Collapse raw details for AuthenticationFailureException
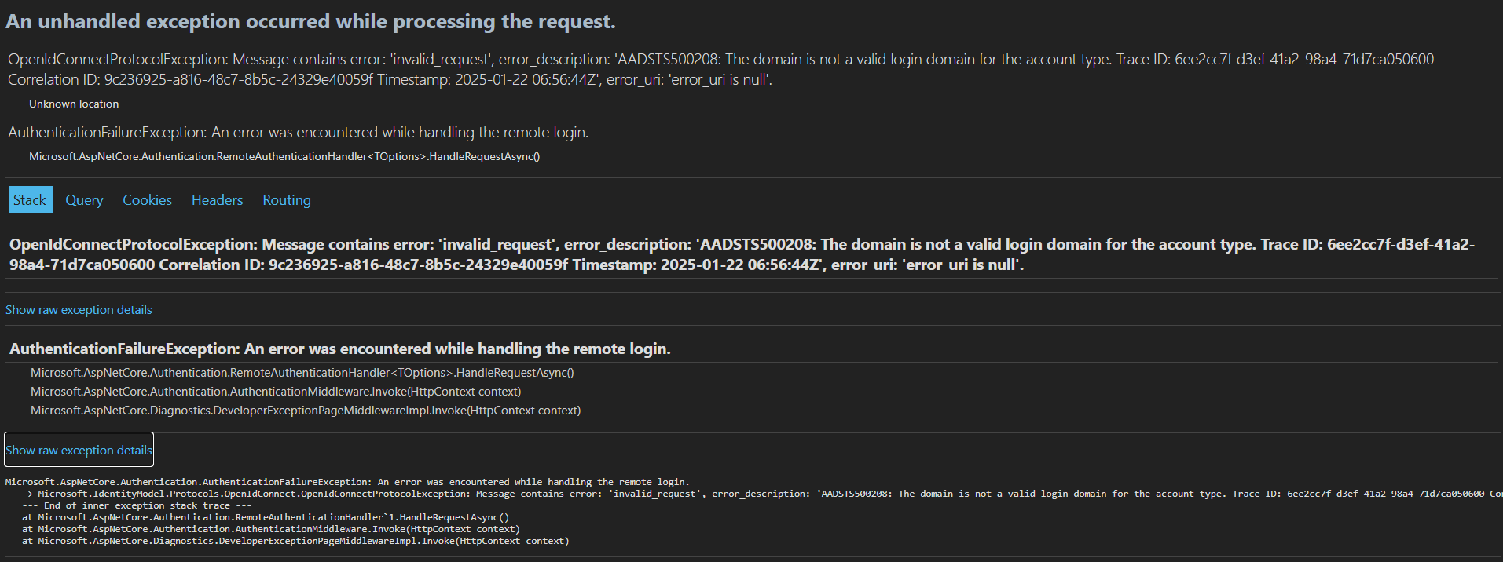The image size is (1503, 562). (x=78, y=449)
